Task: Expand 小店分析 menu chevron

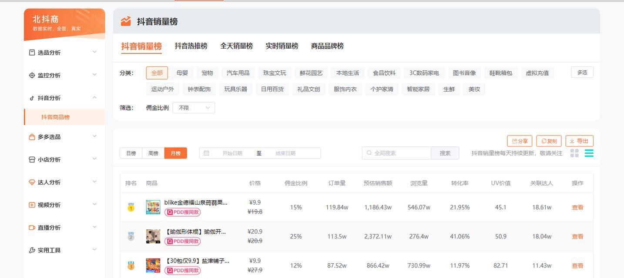Action: (x=94, y=159)
